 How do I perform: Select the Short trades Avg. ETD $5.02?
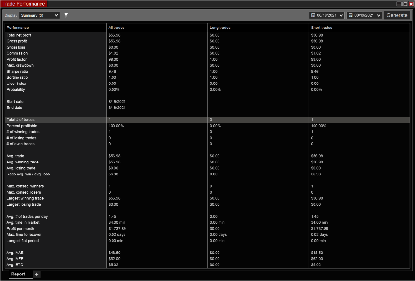pyautogui.click(x=316, y=265)
